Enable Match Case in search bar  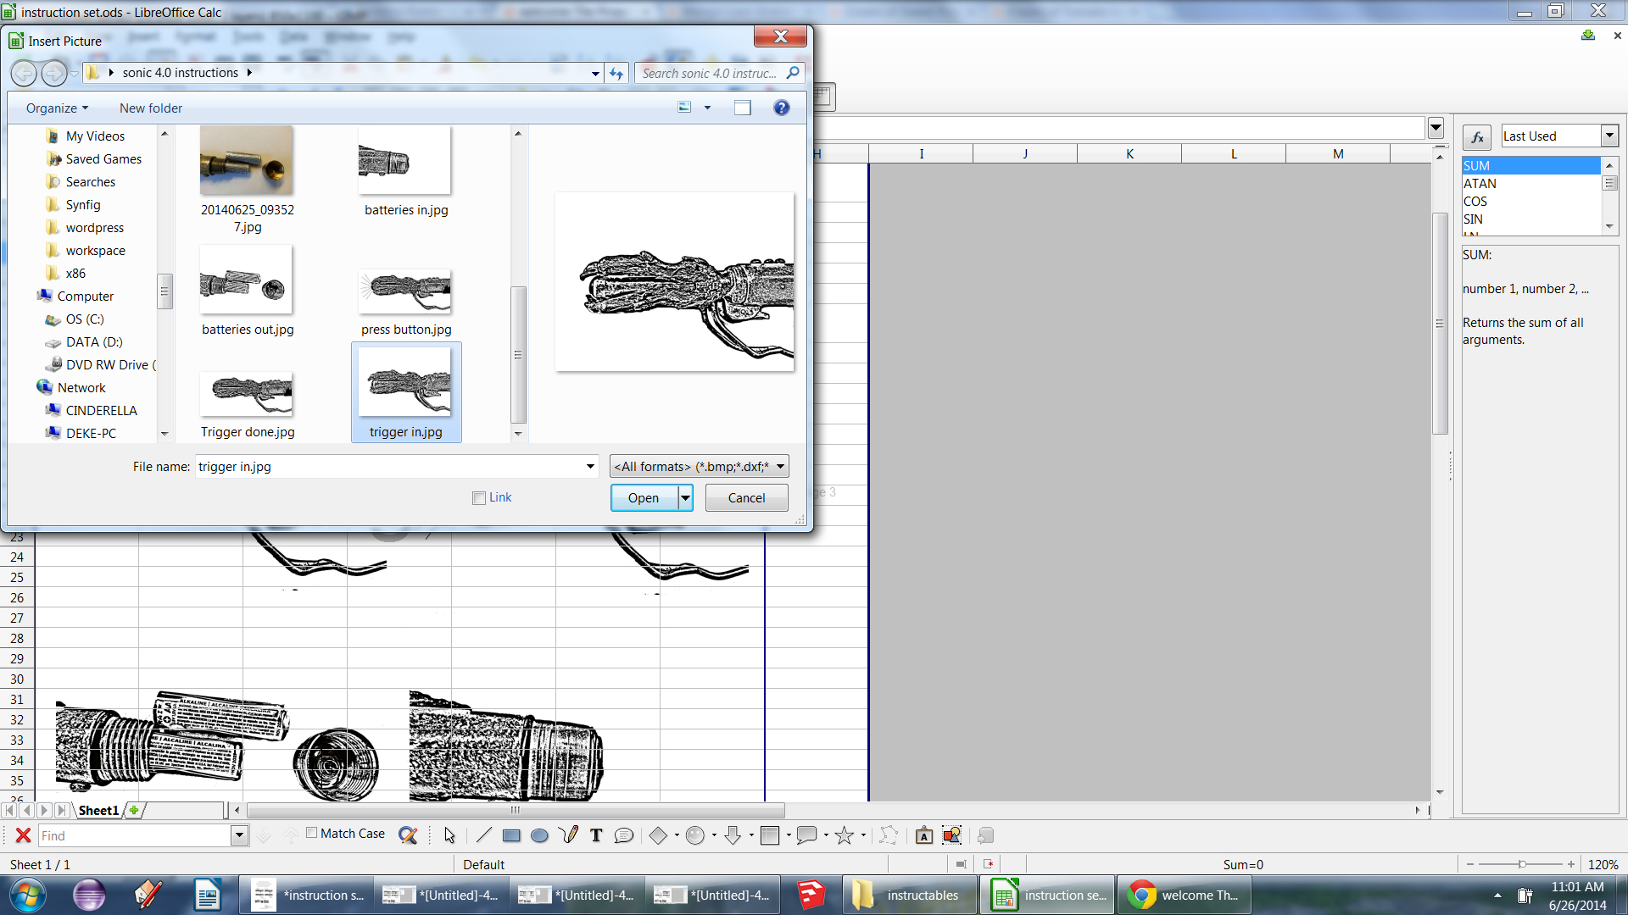(x=313, y=835)
